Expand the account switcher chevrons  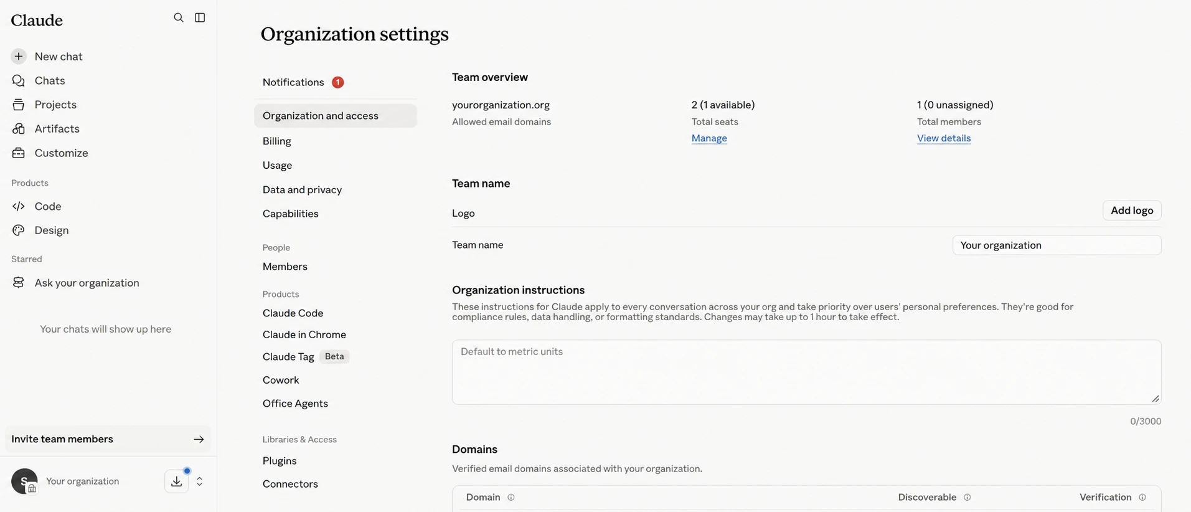point(199,481)
